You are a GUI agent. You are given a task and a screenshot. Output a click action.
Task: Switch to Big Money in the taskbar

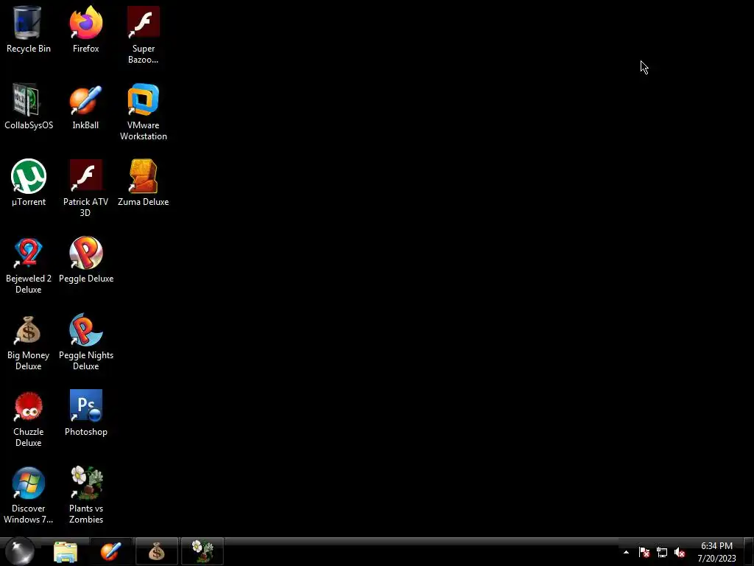click(156, 551)
